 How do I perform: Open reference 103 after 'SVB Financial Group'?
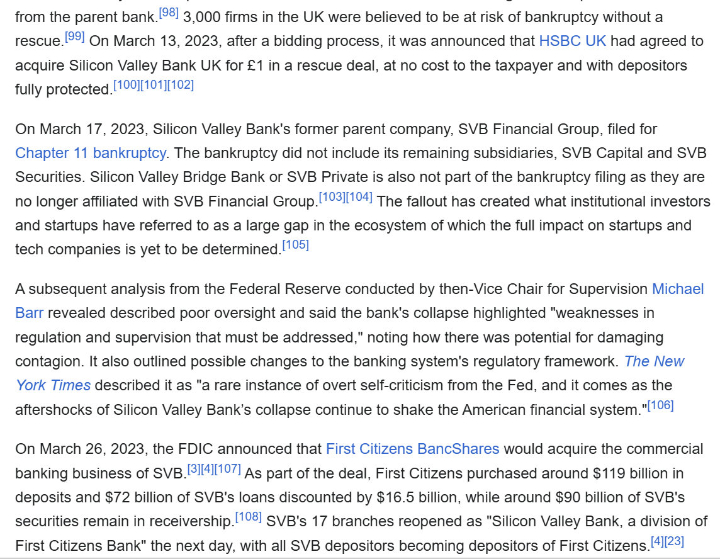pos(332,197)
